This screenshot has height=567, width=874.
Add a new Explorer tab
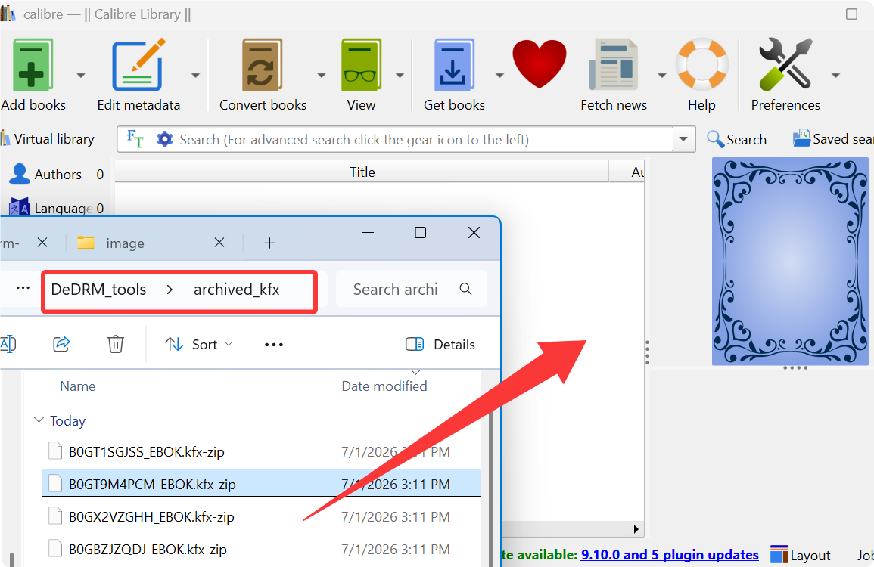click(270, 243)
